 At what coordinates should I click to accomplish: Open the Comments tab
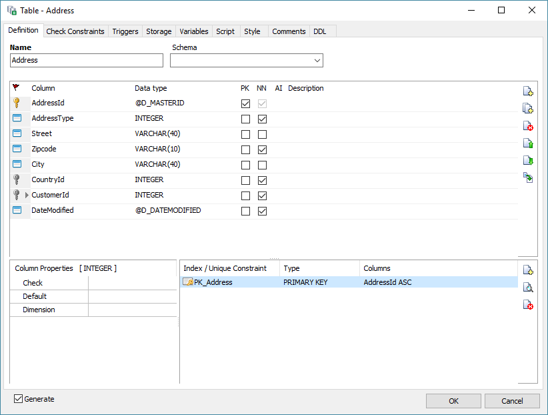[289, 31]
